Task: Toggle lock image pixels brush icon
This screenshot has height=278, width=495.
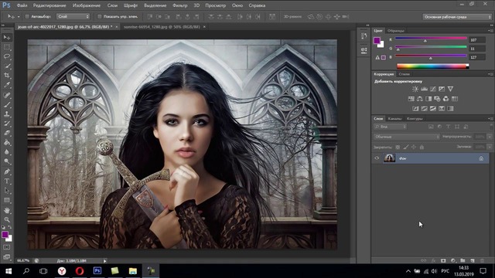Action: [406, 147]
